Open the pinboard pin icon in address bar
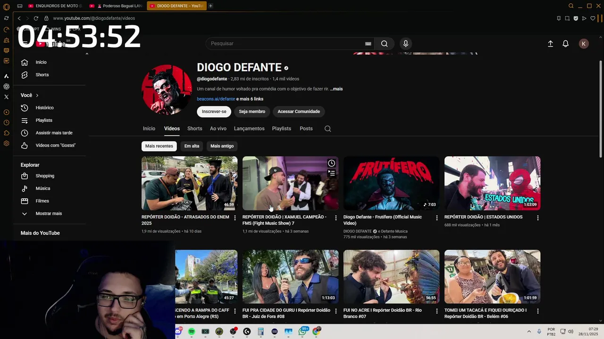The image size is (604, 339). pyautogui.click(x=559, y=18)
